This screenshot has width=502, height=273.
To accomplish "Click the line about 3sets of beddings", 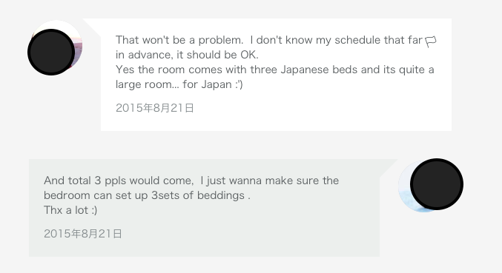I will pyautogui.click(x=147, y=195).
